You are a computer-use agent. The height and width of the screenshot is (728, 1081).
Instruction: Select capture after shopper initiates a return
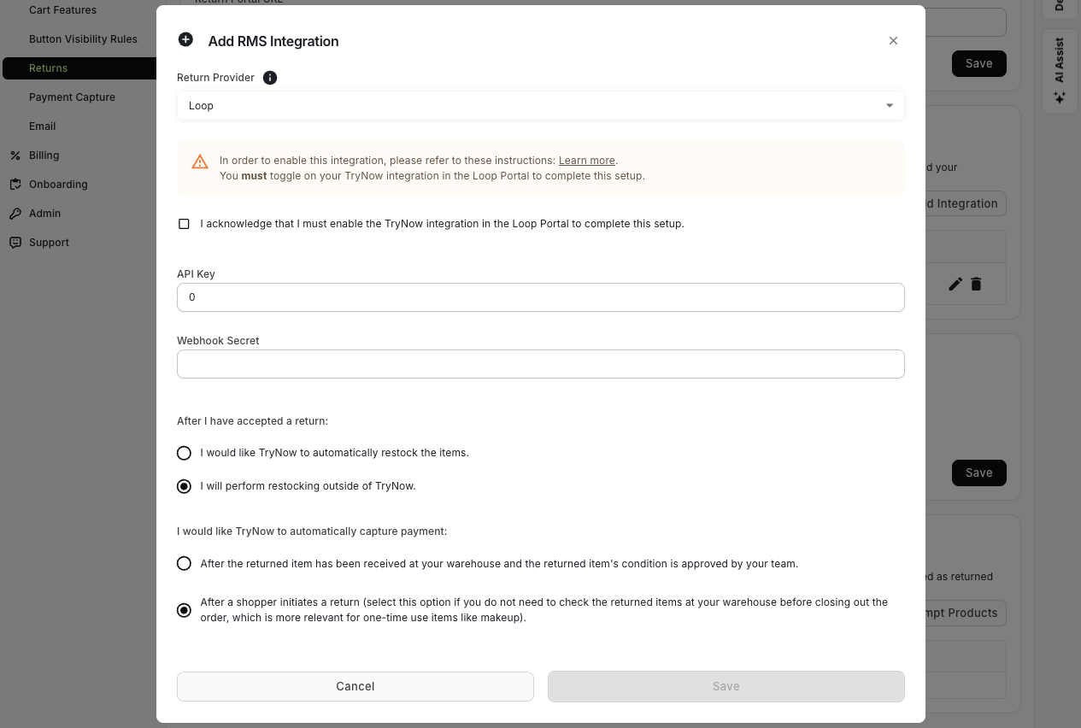coord(184,610)
